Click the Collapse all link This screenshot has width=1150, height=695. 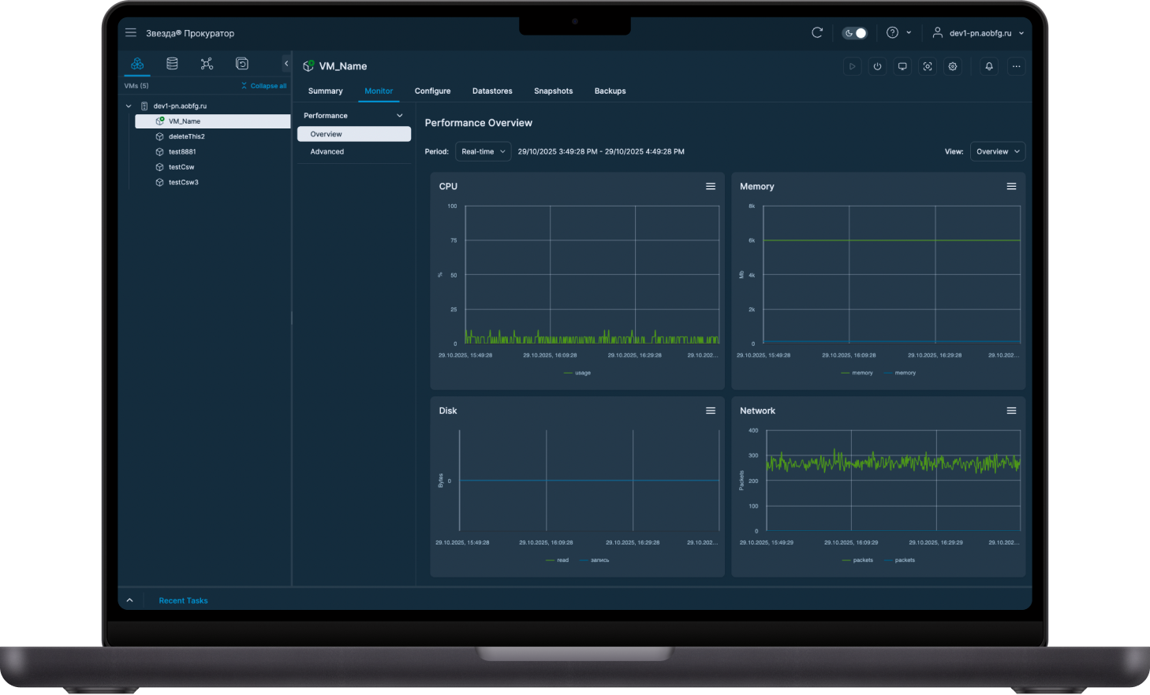[264, 86]
